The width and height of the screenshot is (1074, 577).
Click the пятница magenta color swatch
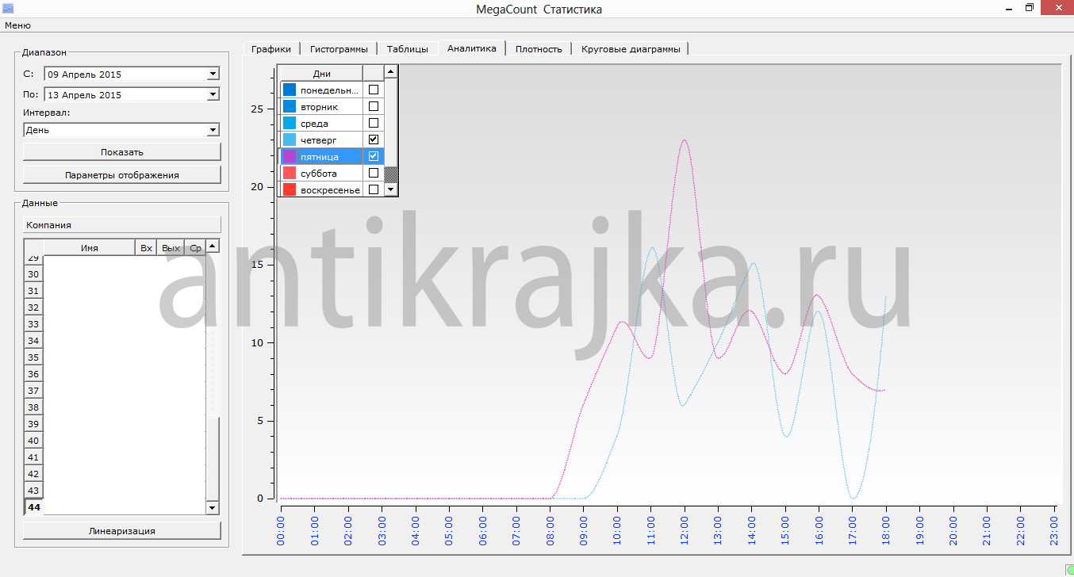coord(290,157)
